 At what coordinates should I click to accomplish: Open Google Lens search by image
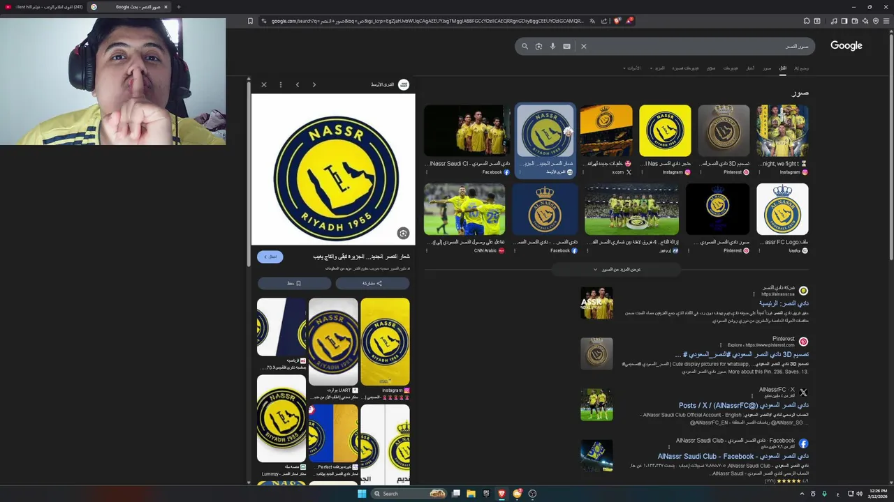click(539, 46)
